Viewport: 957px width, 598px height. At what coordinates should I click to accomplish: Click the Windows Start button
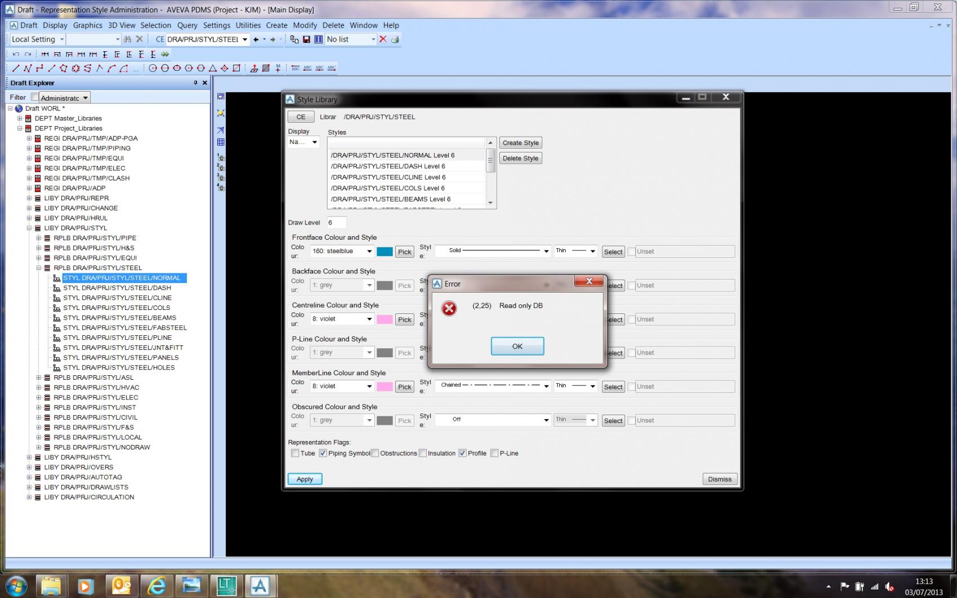15,587
